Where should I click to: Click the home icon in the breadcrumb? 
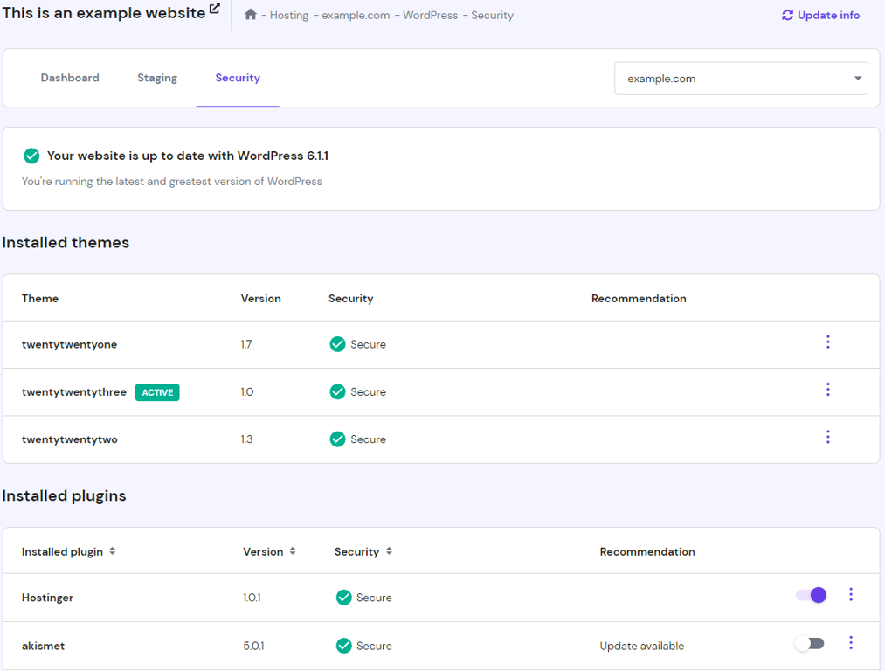pyautogui.click(x=251, y=15)
